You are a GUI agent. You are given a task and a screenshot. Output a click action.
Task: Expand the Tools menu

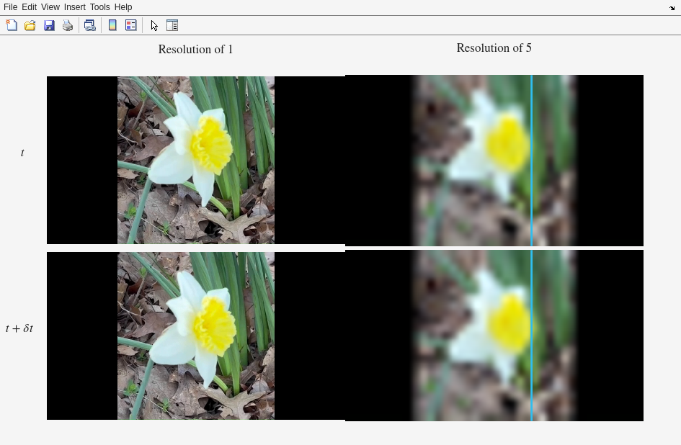click(x=99, y=7)
